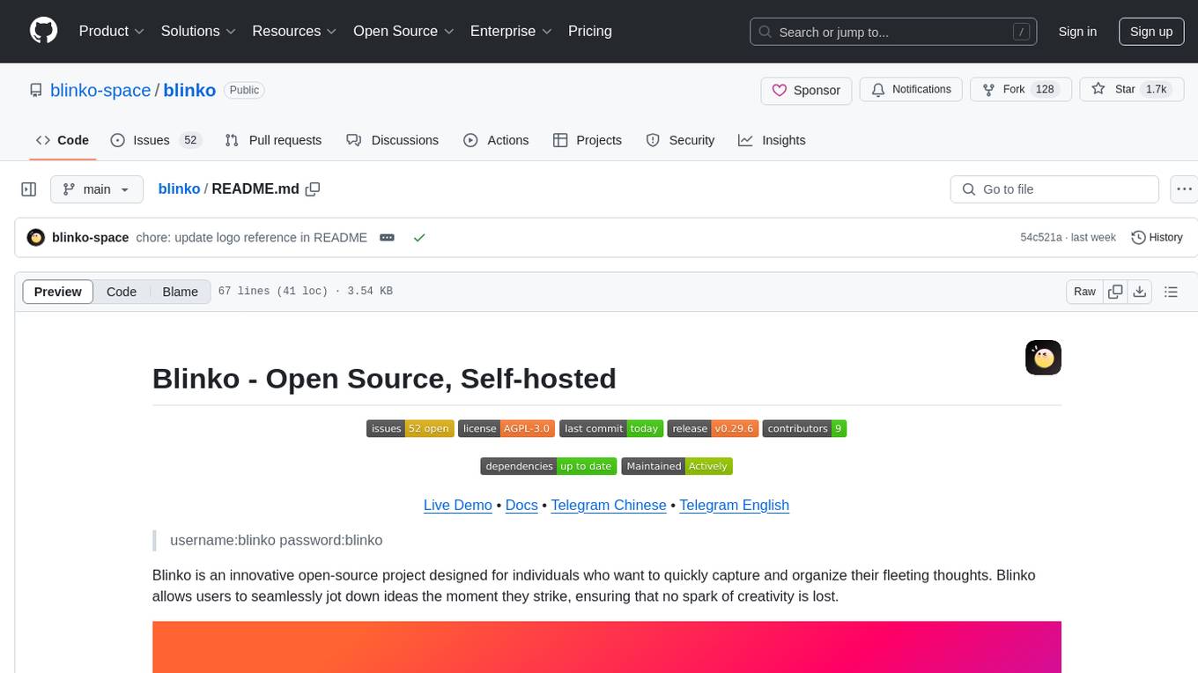Open the blinko-space commit author link

(91, 238)
